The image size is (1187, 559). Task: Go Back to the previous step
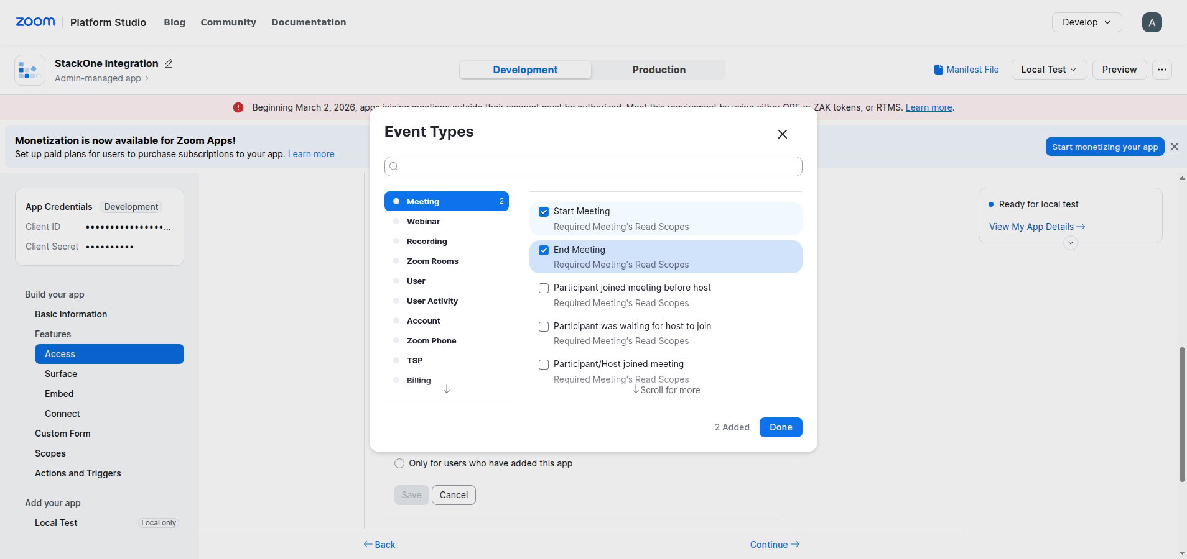[379, 545]
